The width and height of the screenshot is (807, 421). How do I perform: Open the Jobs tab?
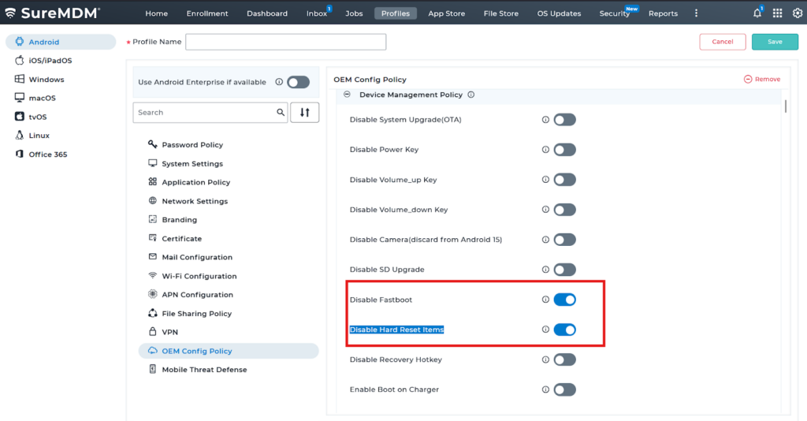(354, 13)
